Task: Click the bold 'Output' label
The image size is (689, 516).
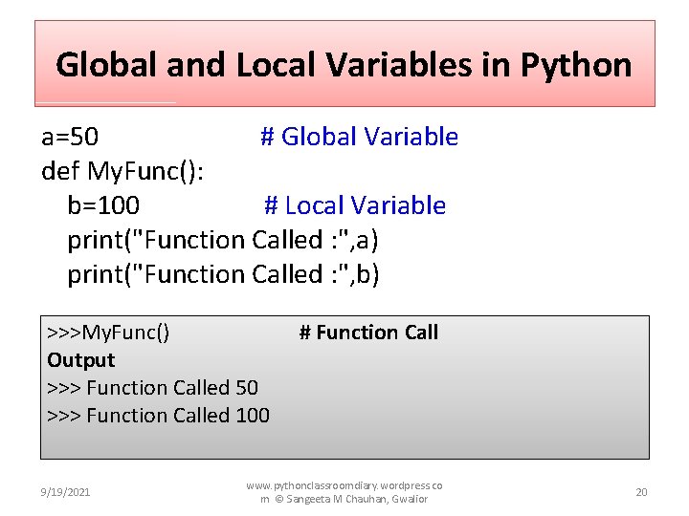Action: pyautogui.click(x=80, y=360)
